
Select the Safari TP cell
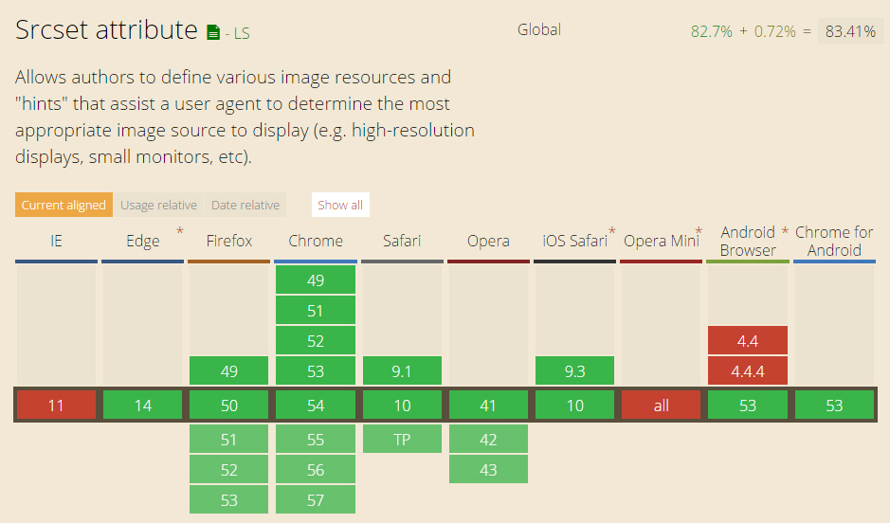[402, 440]
